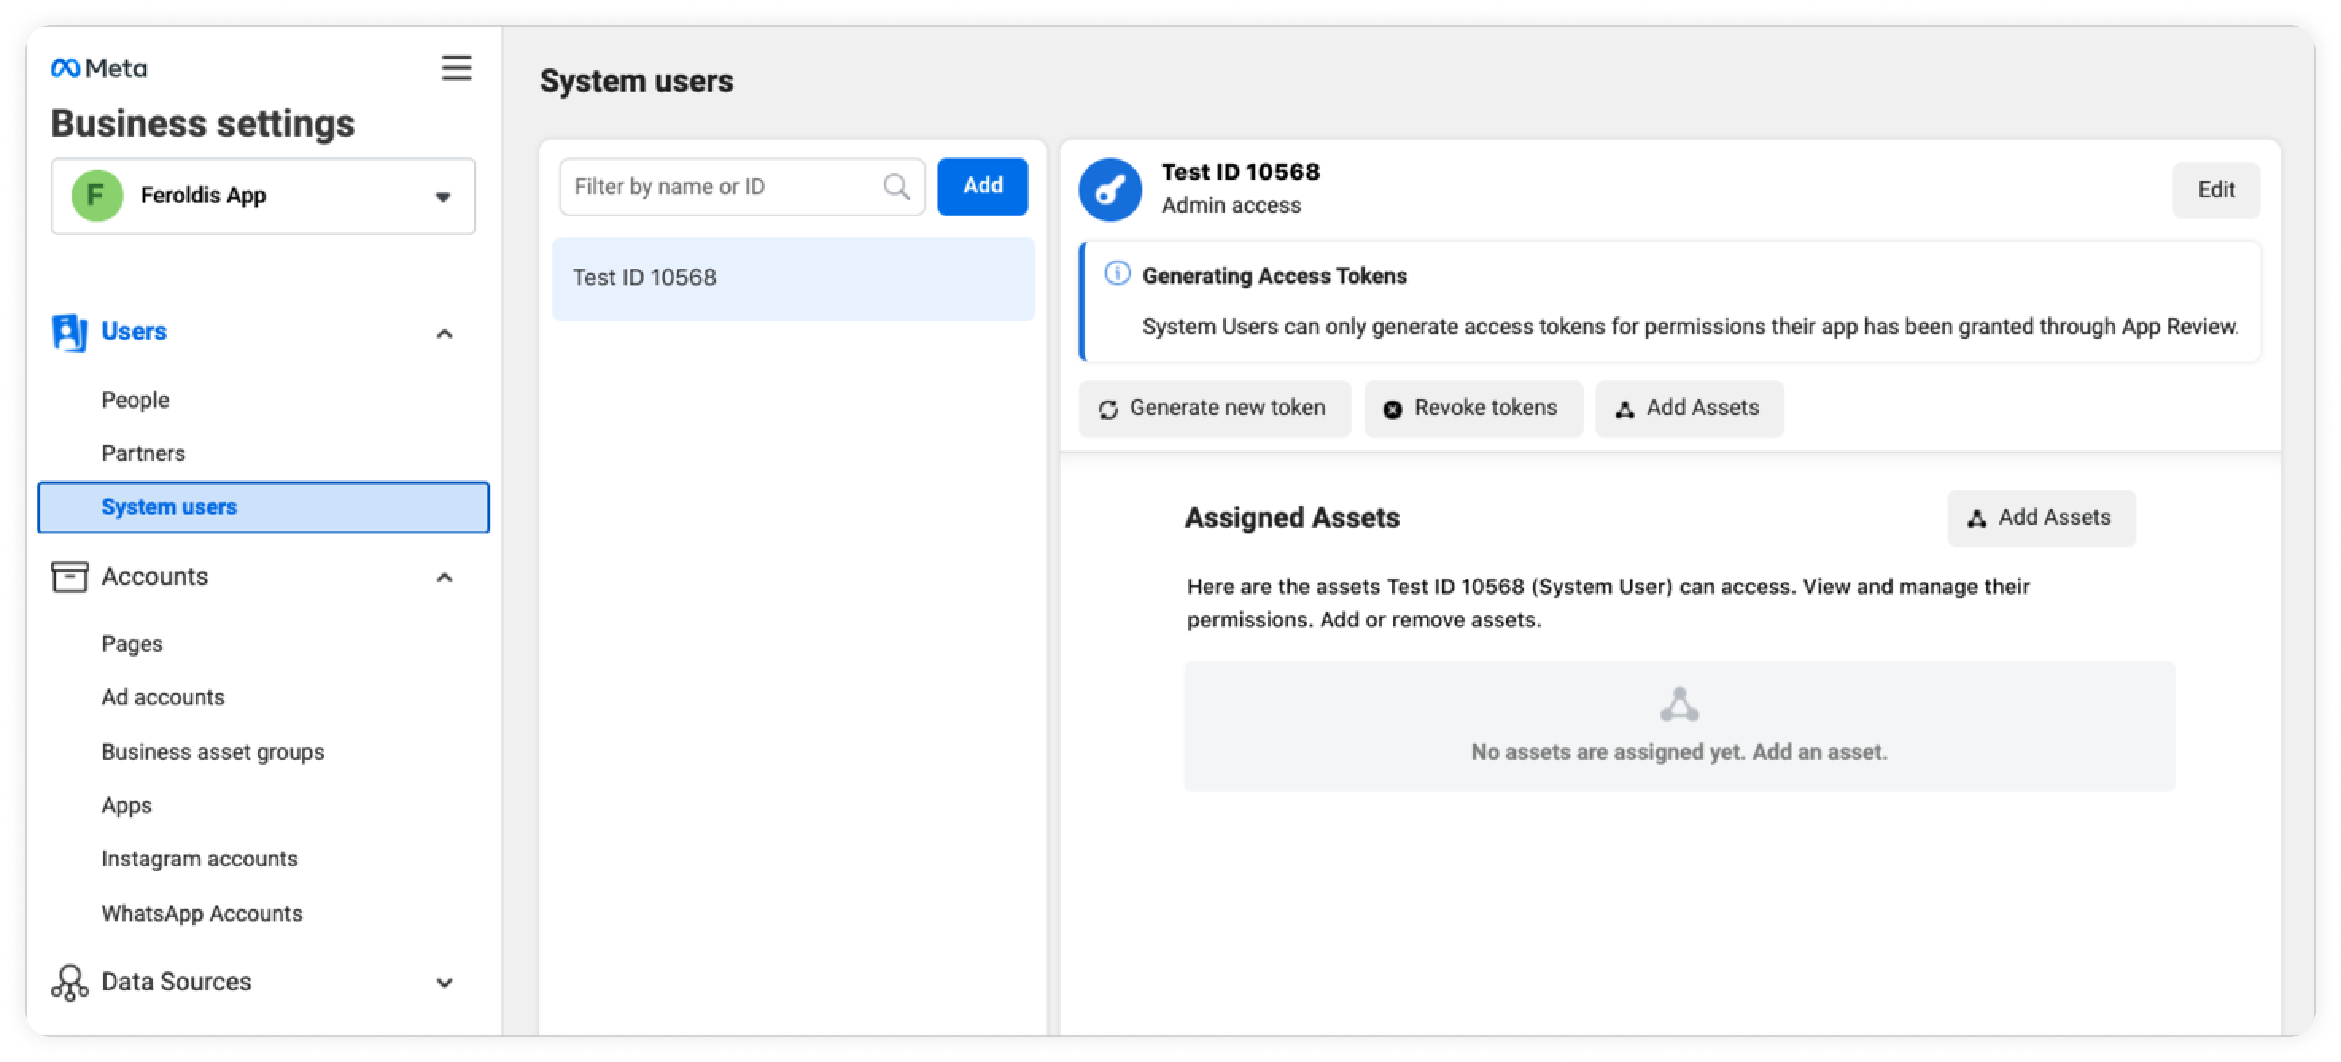Click the Users section people icon
Viewport: 2341px width, 1062px height.
tap(70, 332)
